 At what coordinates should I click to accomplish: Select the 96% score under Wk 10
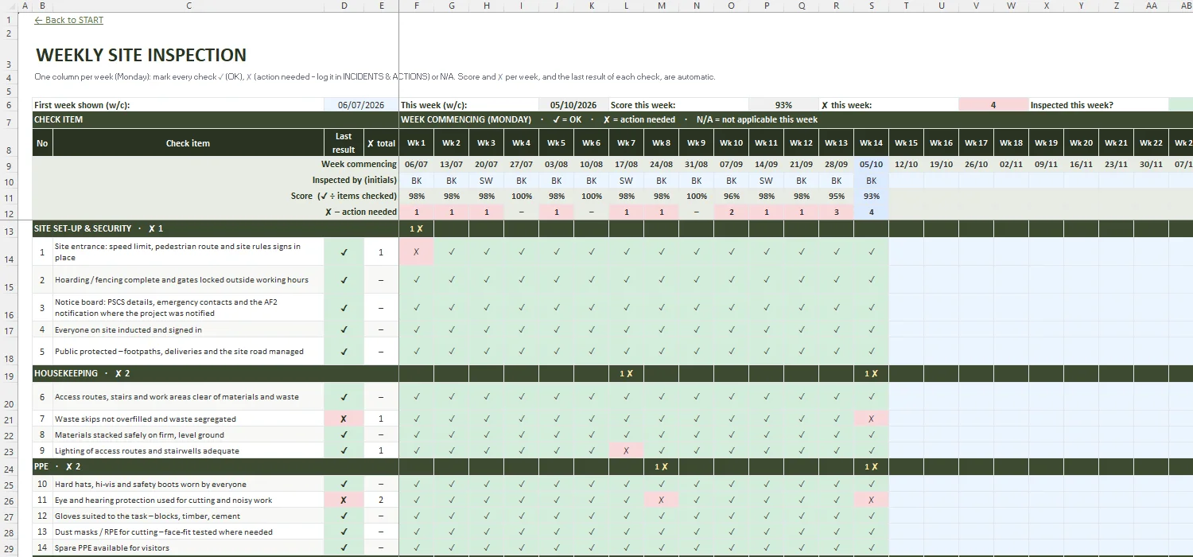click(732, 197)
